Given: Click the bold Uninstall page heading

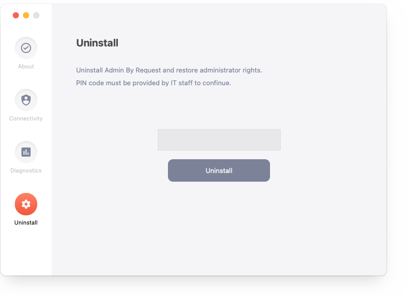Looking at the screenshot, I should tap(97, 43).
